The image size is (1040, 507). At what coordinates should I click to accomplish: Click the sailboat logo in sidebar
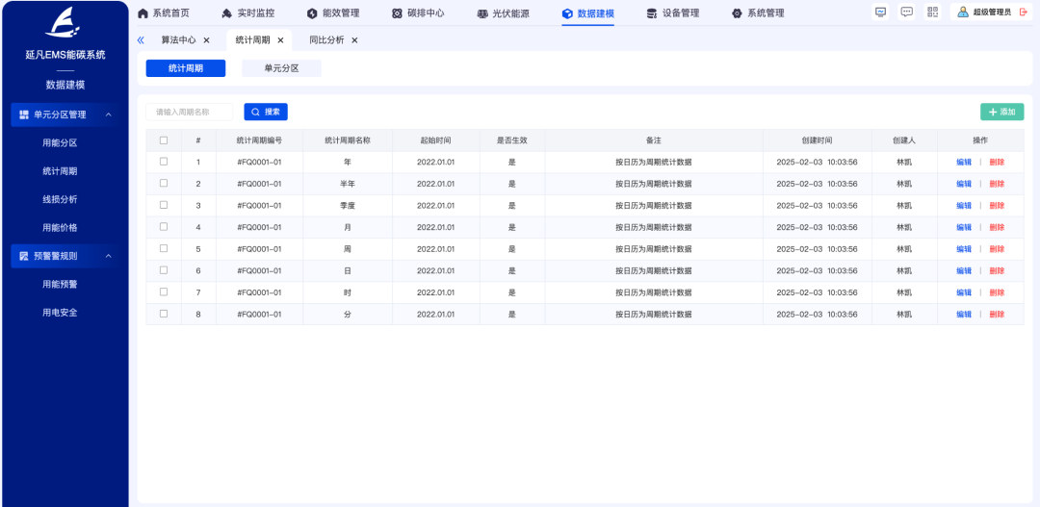[x=65, y=22]
